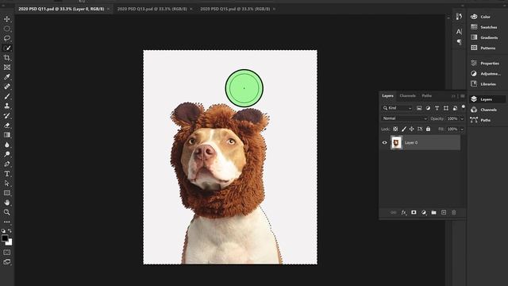Open the background color picker
Screen dimensions: 508x286
pyautogui.click(x=10, y=242)
